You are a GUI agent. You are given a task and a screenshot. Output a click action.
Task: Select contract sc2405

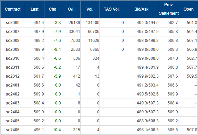tap(13, 121)
